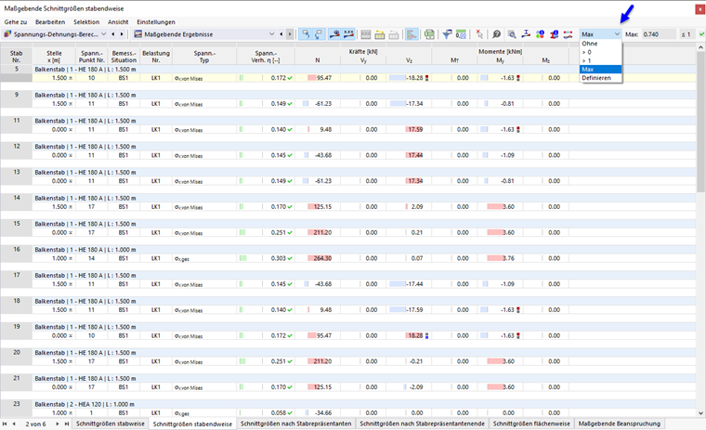The image size is (706, 430).
Task: Toggle the first highlighted selection-sync arrow icon
Action: 306,34
